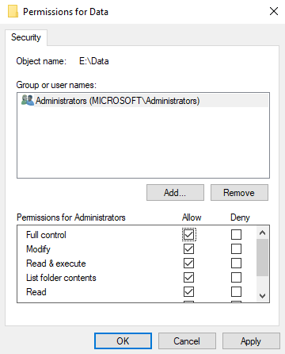Click the Apply button

tap(251, 341)
